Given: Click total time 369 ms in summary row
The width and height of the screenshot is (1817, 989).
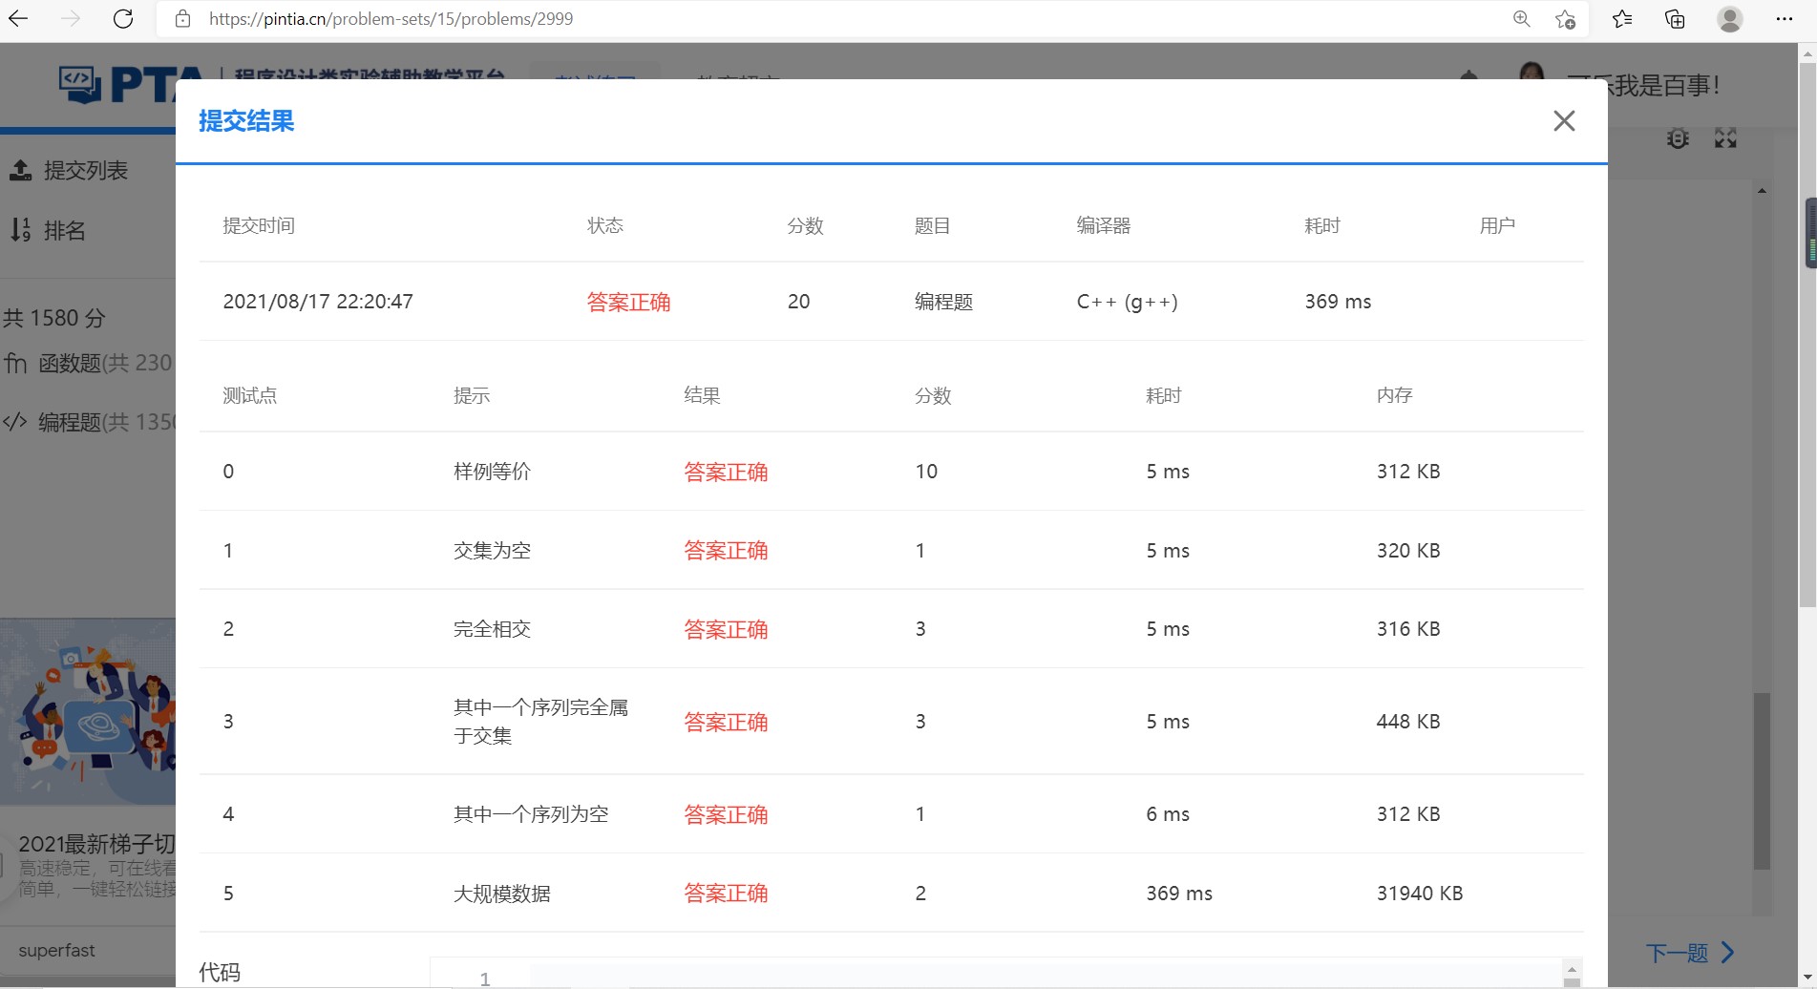Looking at the screenshot, I should coord(1338,302).
